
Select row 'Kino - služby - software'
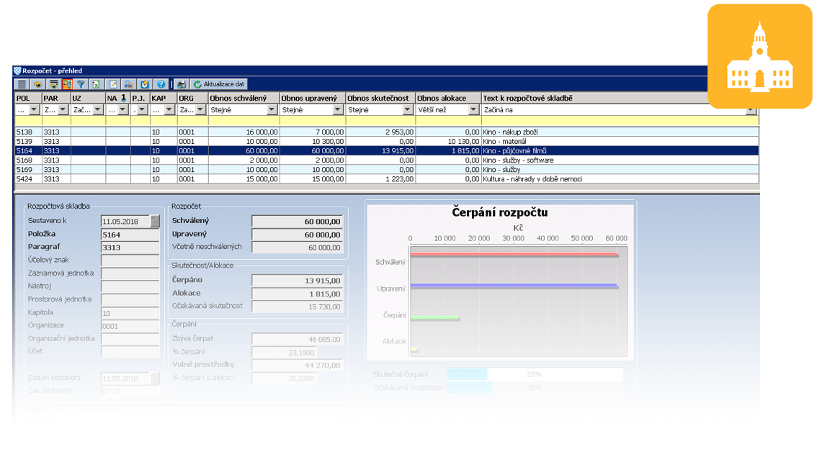tap(387, 160)
